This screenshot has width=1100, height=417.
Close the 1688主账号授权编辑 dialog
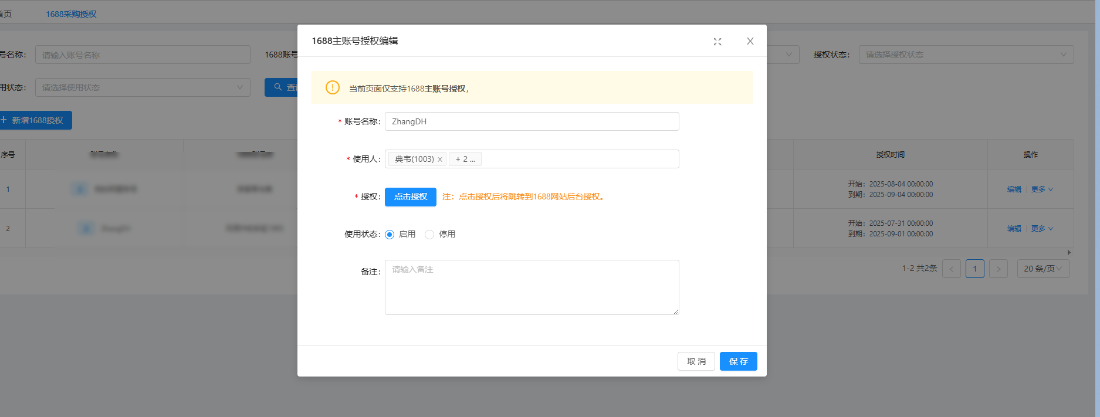coord(750,41)
